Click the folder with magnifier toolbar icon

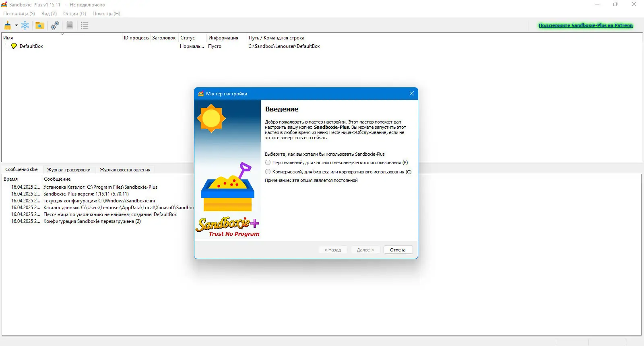coord(39,25)
